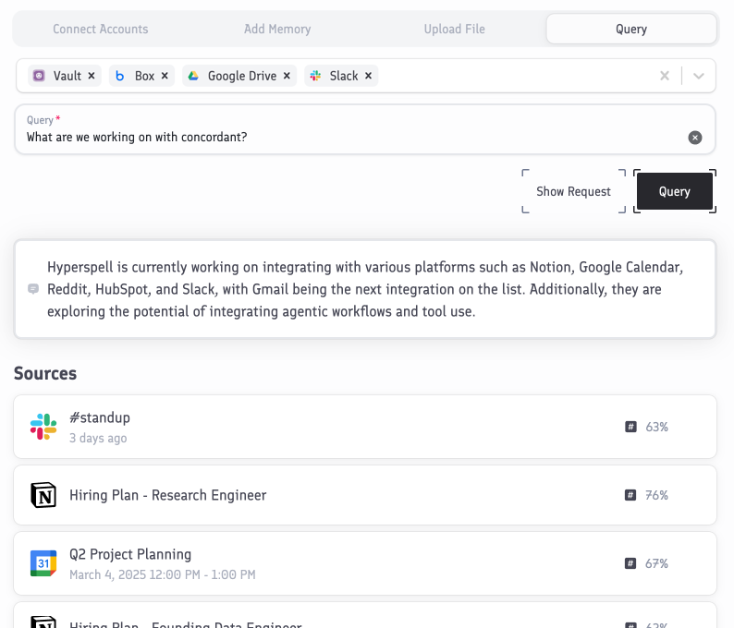Click the 3 days ago timestamp
The image size is (734, 628).
pyautogui.click(x=98, y=438)
